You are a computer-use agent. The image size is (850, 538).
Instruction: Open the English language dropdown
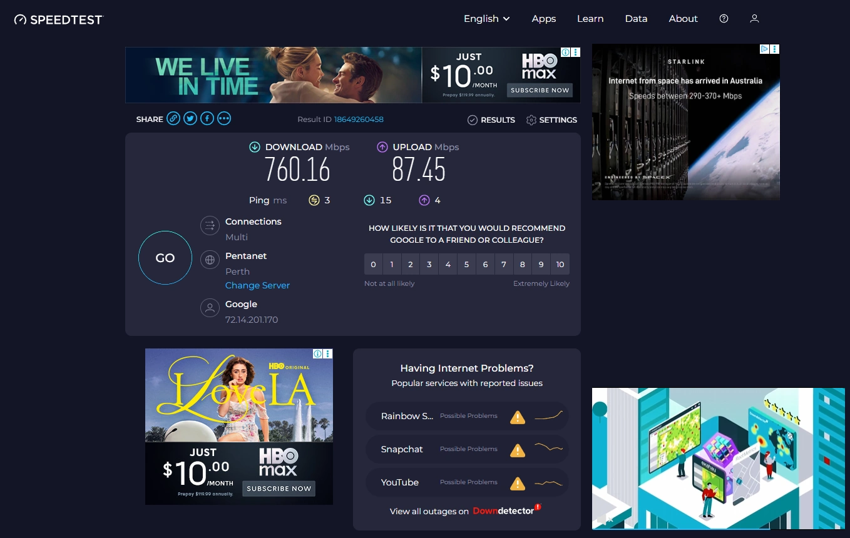(x=486, y=19)
